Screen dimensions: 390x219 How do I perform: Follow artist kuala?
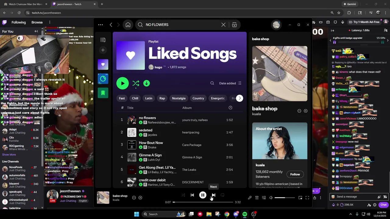coord(295,174)
